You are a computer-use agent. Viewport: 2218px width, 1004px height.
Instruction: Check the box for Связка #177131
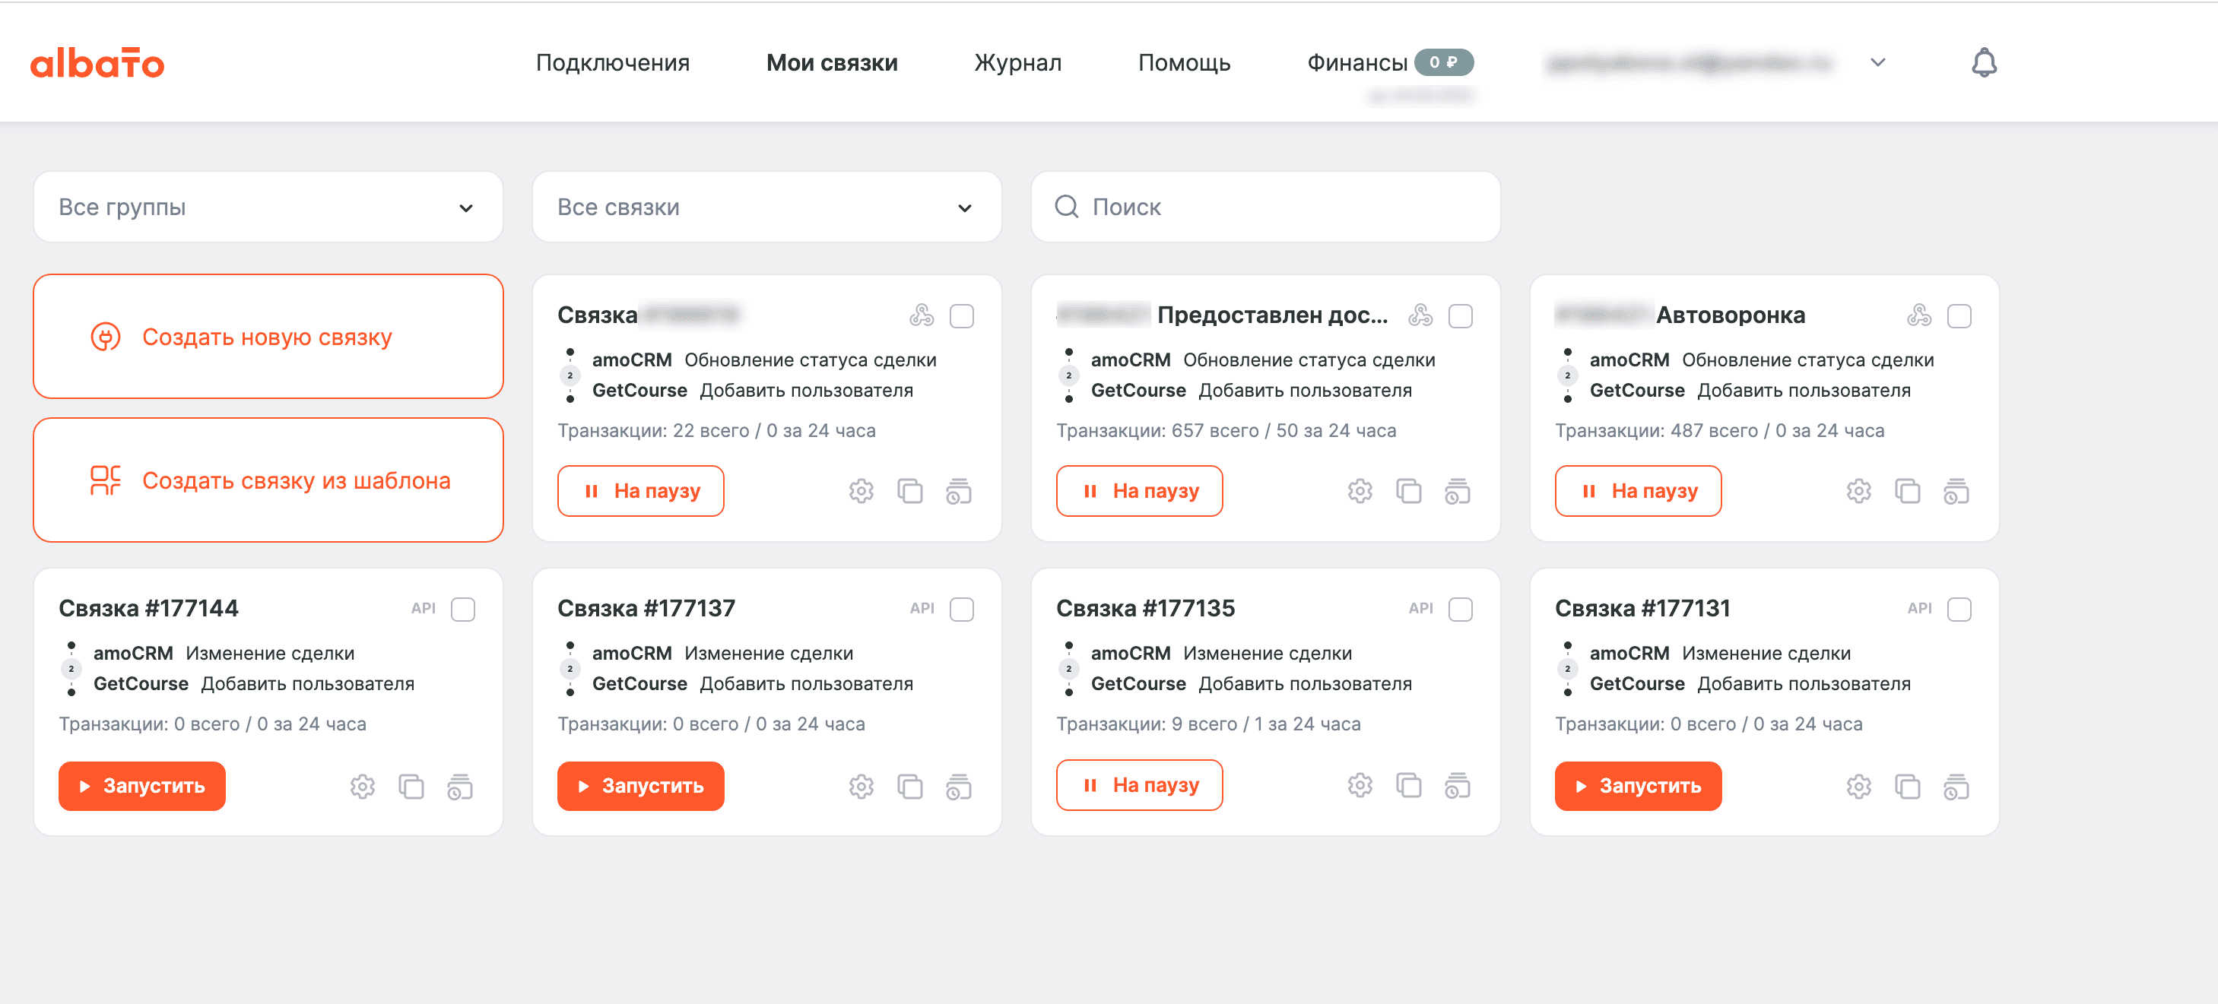pyautogui.click(x=1959, y=609)
